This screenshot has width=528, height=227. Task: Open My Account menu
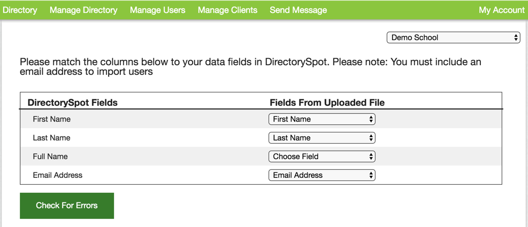pos(501,10)
